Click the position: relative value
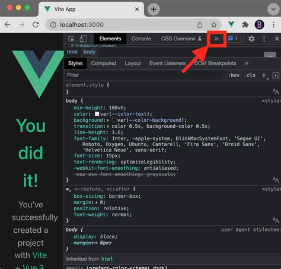Screen dimensions: 281x269 (x=114, y=208)
